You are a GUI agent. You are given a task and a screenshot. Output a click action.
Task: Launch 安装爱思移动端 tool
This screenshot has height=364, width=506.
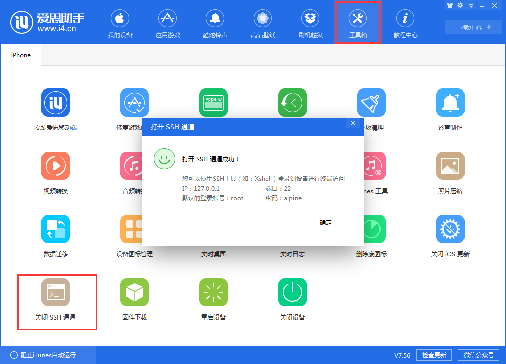coord(56,110)
